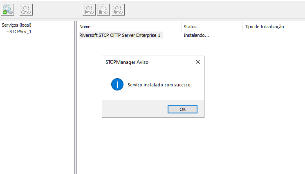The width and height of the screenshot is (305, 174).
Task: Click the Tipo de Inicialização column header
Action: click(273, 27)
